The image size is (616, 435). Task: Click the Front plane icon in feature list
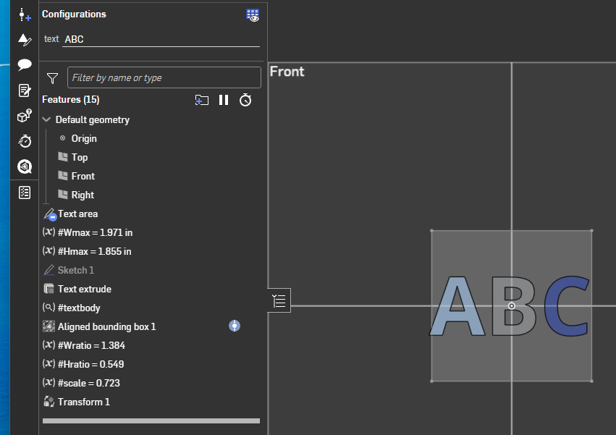pyautogui.click(x=63, y=176)
